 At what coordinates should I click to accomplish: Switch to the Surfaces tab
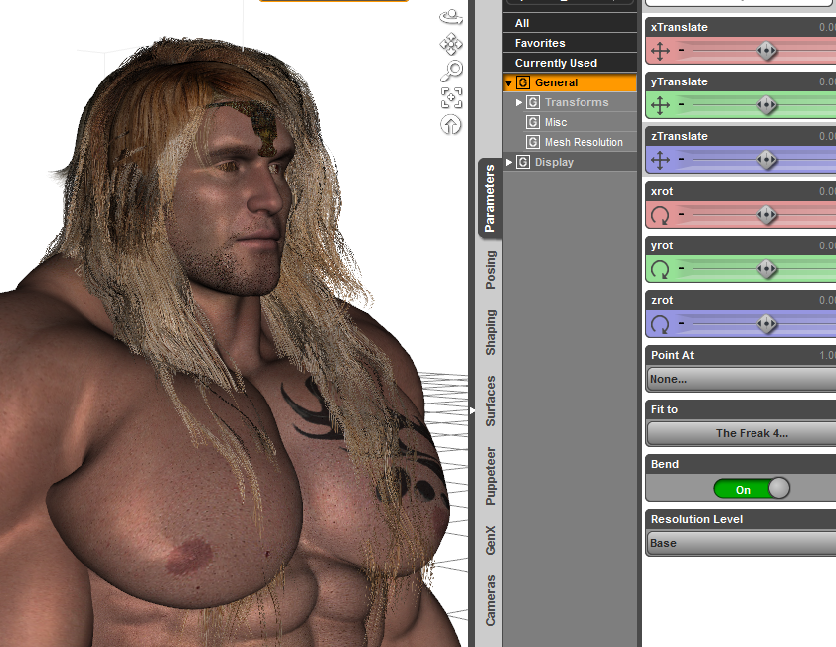tap(490, 401)
